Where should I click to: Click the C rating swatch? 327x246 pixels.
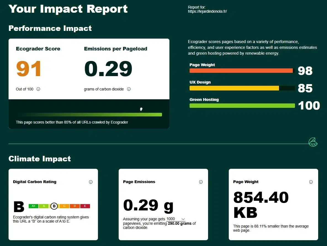click(x=64, y=206)
